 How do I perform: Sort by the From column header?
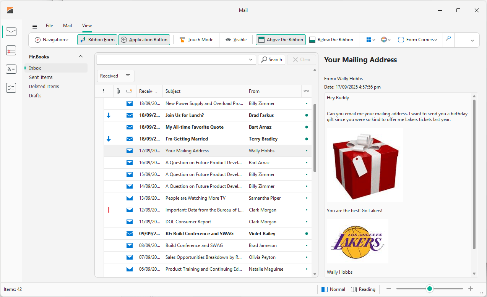pyautogui.click(x=274, y=91)
